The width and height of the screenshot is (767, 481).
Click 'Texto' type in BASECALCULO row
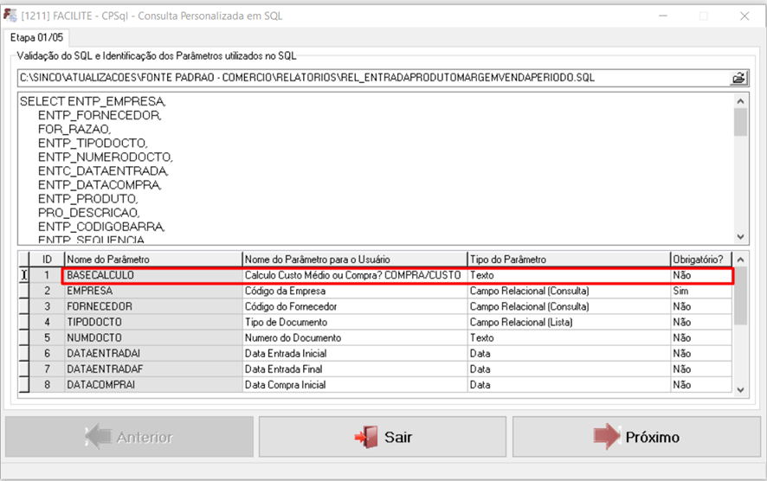click(x=569, y=275)
